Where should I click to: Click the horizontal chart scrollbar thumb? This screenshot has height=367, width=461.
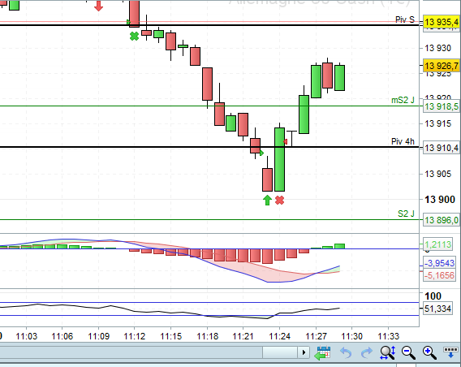click(x=280, y=352)
